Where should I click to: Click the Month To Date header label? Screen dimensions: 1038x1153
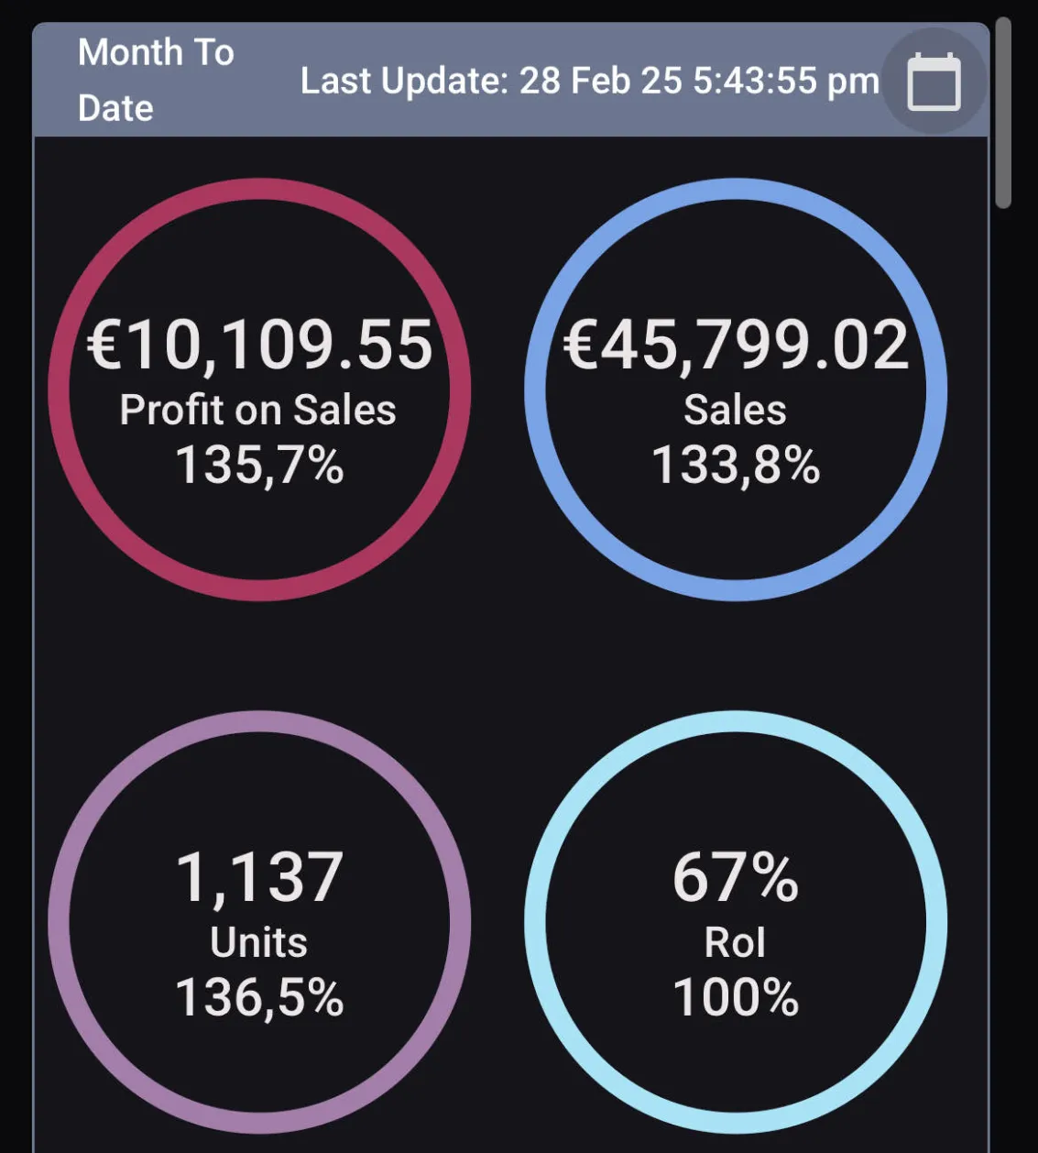click(156, 80)
